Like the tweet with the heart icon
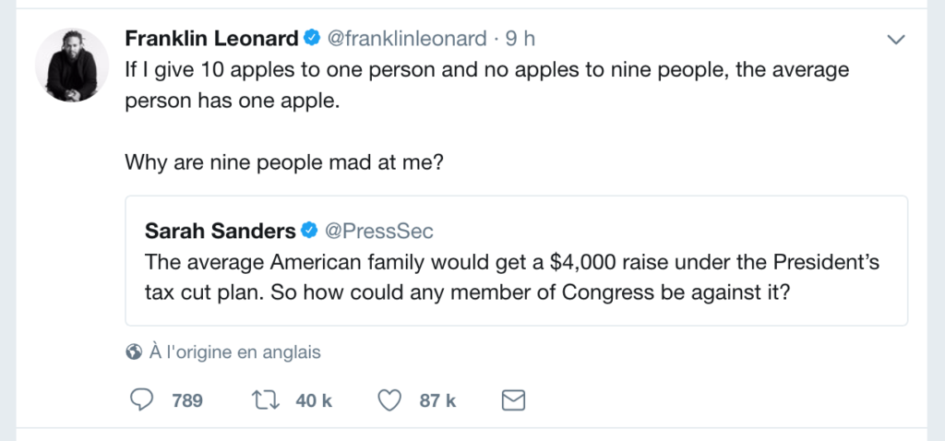This screenshot has height=441, width=945. click(391, 399)
